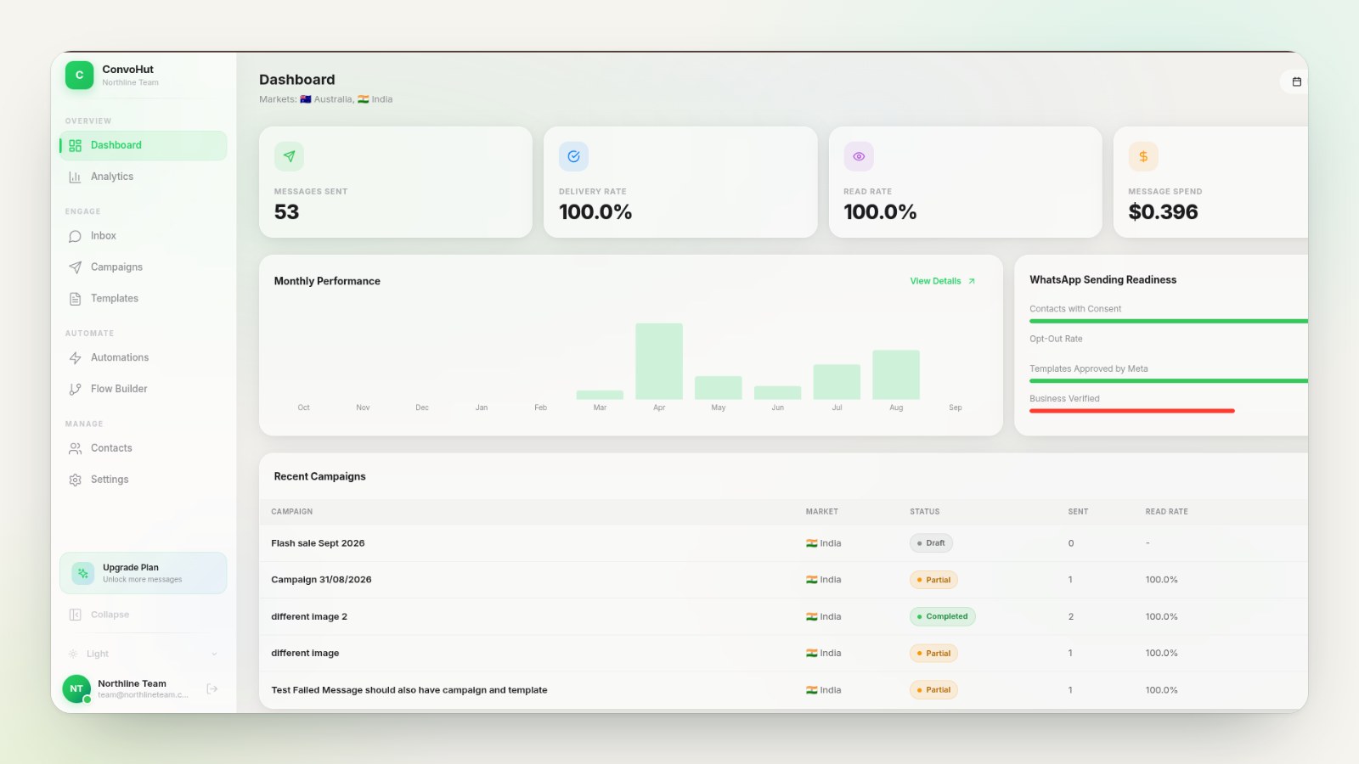Click Northline Team account name
The image size is (1359, 764).
coord(132,683)
